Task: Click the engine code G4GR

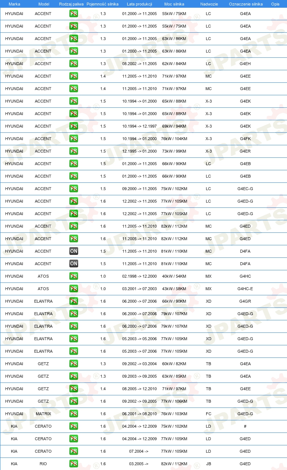Action: click(x=245, y=301)
